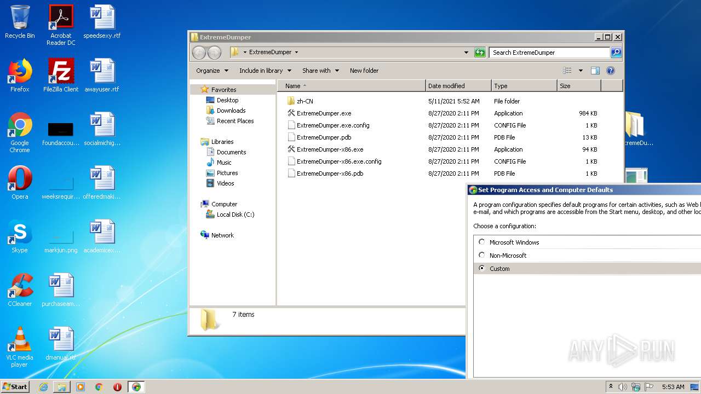
Task: Expand the ExtremeDumper breadcrumb arrow
Action: coord(296,53)
